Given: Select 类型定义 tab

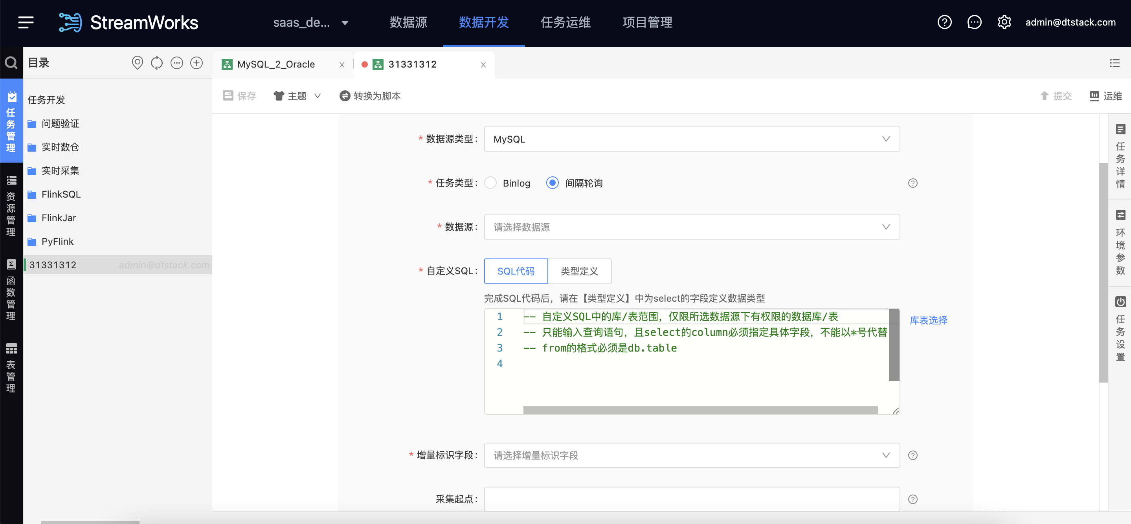Looking at the screenshot, I should (580, 271).
